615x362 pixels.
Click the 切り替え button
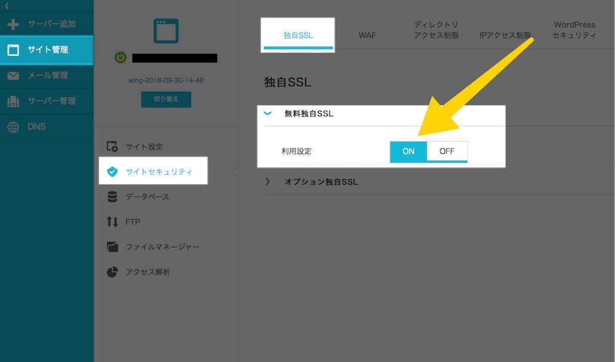click(166, 99)
